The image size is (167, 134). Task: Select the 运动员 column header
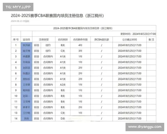click(x=27, y=40)
